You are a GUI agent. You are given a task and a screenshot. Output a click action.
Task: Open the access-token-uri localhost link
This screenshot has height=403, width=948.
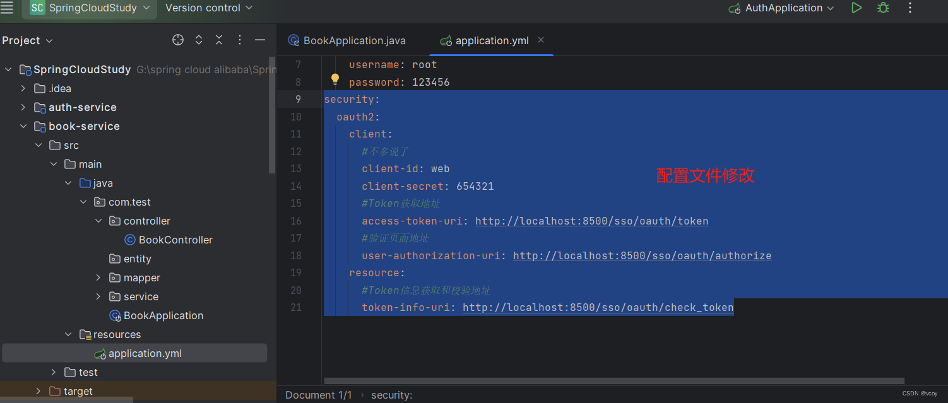coord(591,221)
